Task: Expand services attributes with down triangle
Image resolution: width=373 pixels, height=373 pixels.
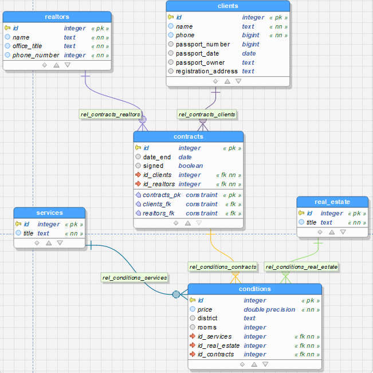Action: (x=60, y=243)
